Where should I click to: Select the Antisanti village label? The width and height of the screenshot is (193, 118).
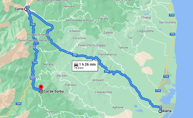(x=98, y=80)
